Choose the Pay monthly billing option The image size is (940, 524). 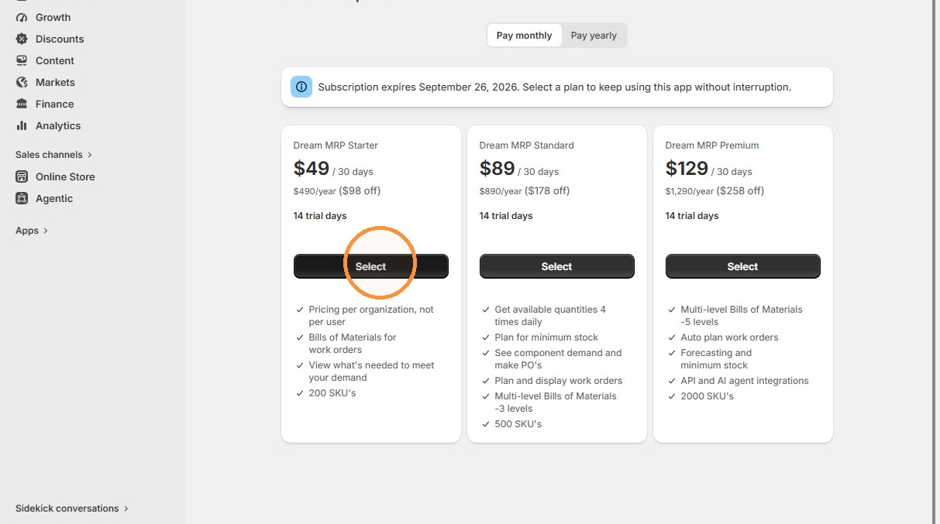524,36
